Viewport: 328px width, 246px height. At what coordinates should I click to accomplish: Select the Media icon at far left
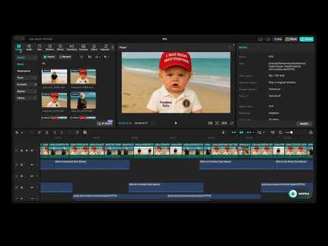coord(18,47)
